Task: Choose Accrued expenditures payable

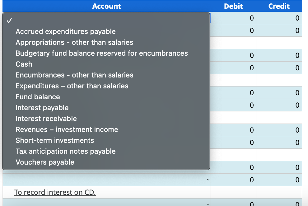Action: (106, 31)
